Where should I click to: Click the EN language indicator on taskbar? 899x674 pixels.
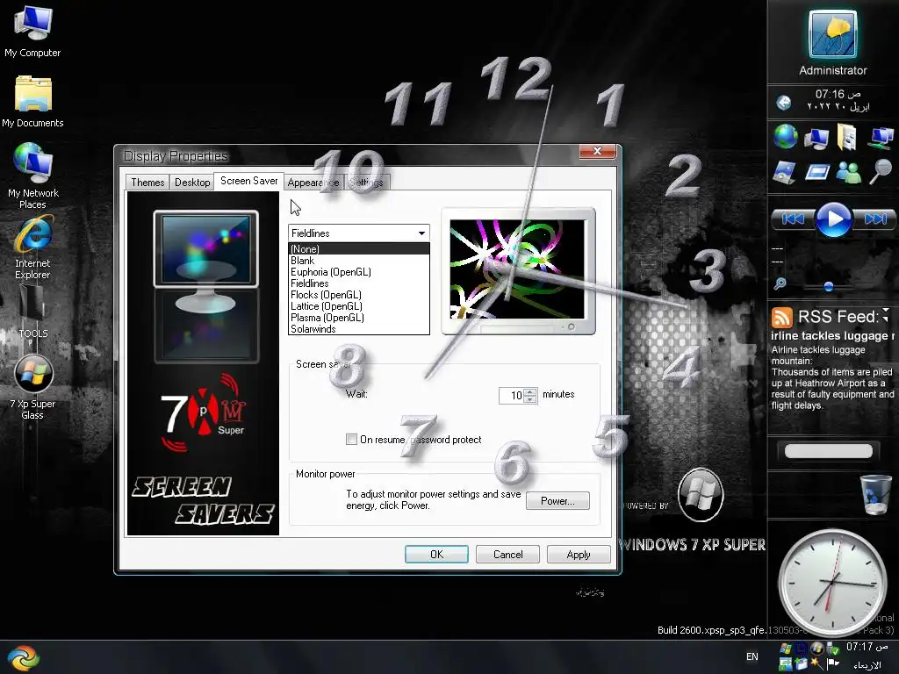pos(752,656)
